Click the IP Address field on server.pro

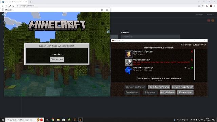click(x=151, y=37)
